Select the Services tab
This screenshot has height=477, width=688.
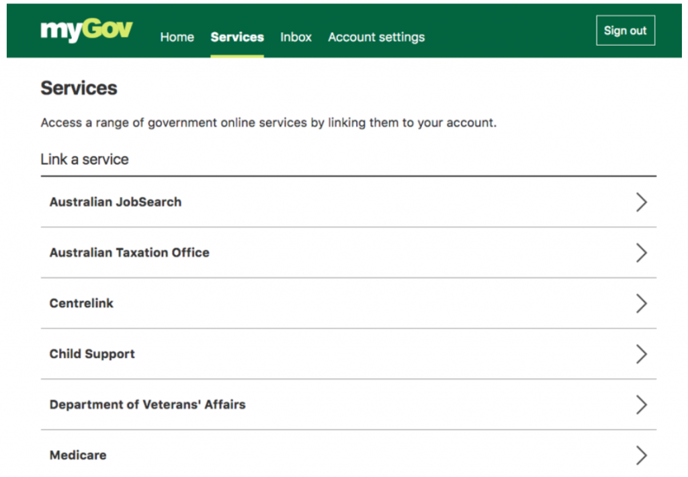pos(237,38)
